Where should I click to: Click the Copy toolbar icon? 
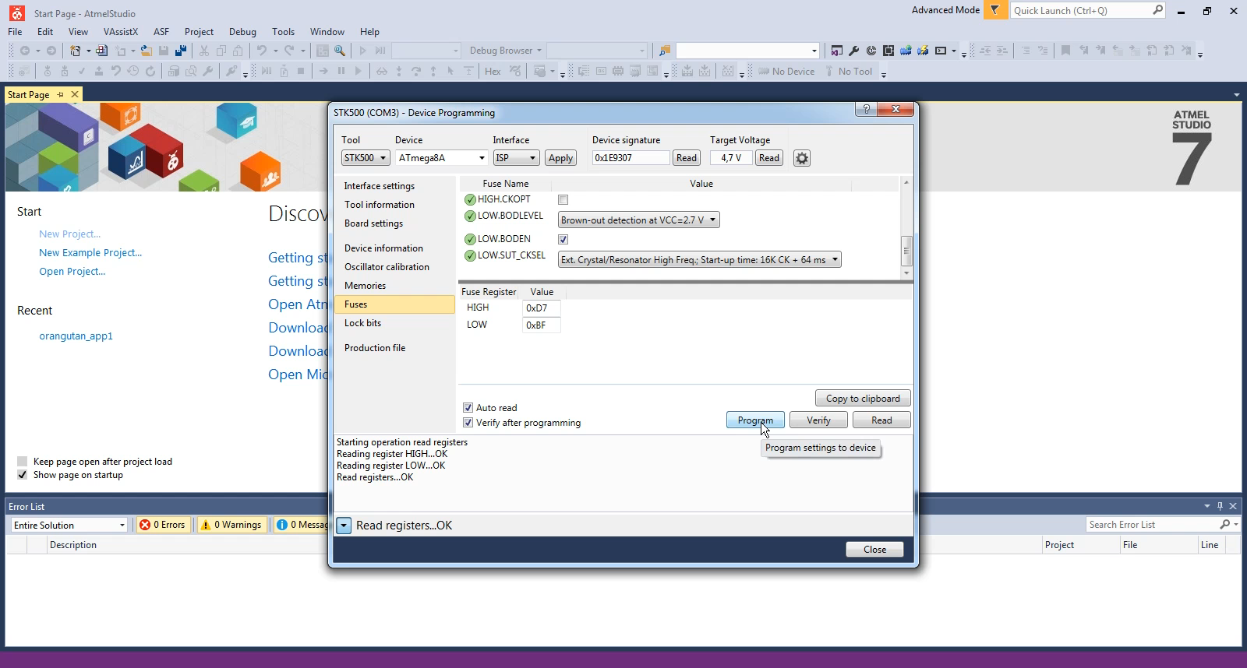tap(221, 51)
